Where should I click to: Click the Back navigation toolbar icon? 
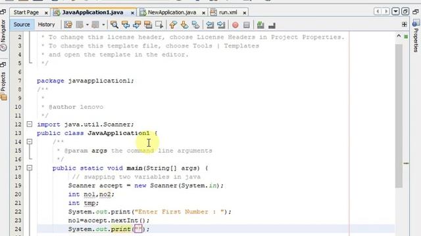[80, 25]
